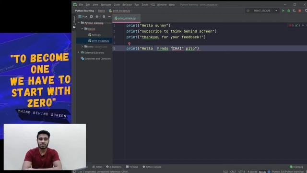Run the PRINT_ESCAPE configuration with green play

(283, 11)
